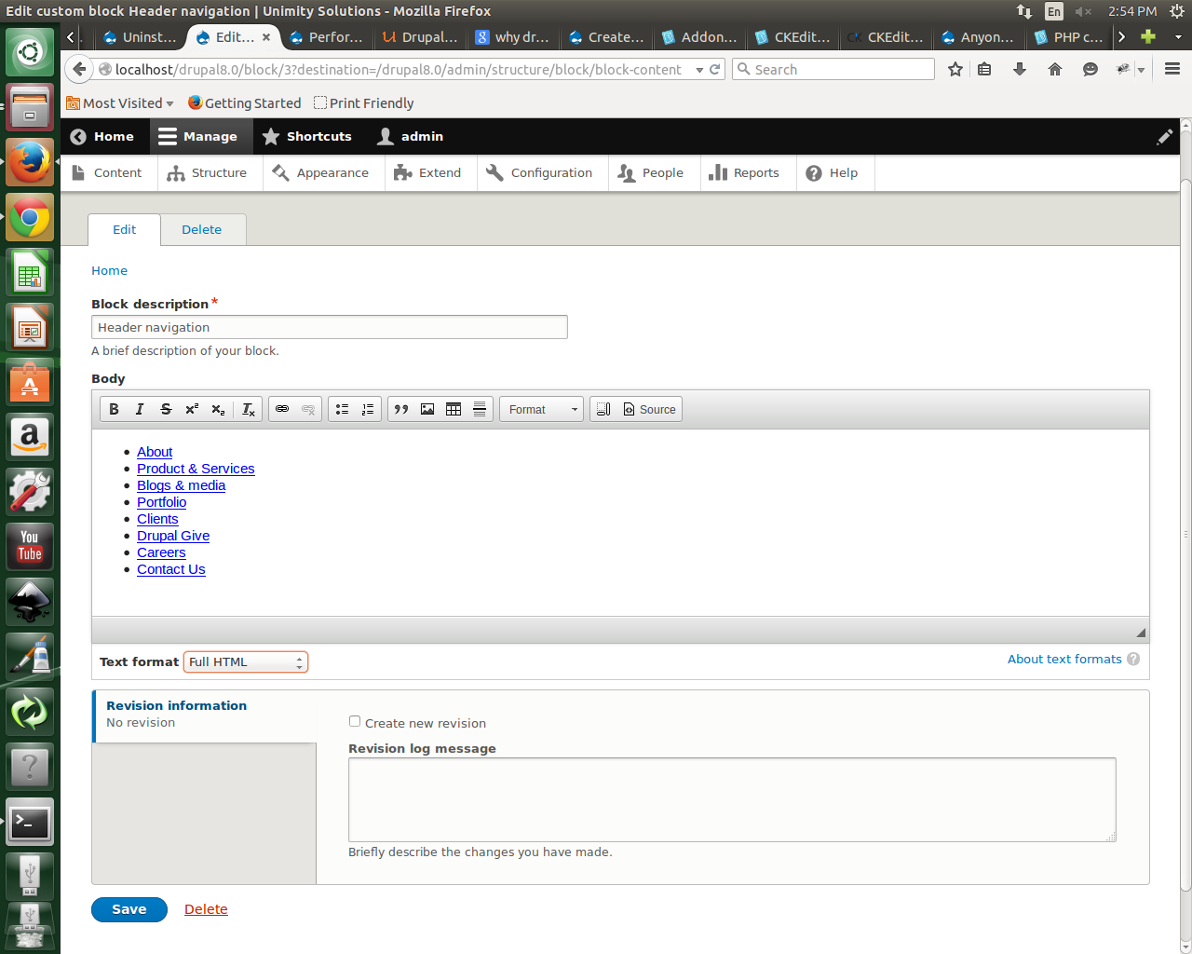Open the Insert Link dialog
Image resolution: width=1192 pixels, height=954 pixels.
click(282, 409)
